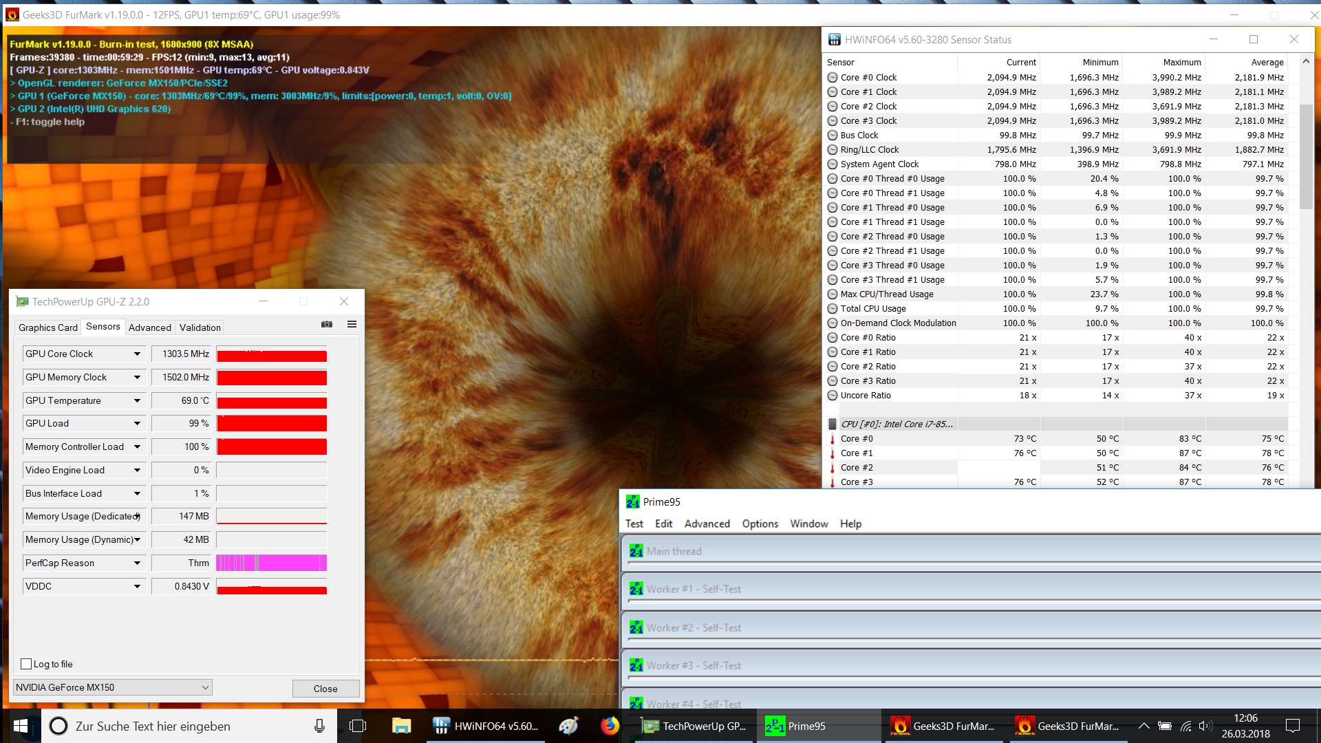Launch Firefox from the taskbar
Image resolution: width=1321 pixels, height=743 pixels.
[x=610, y=726]
